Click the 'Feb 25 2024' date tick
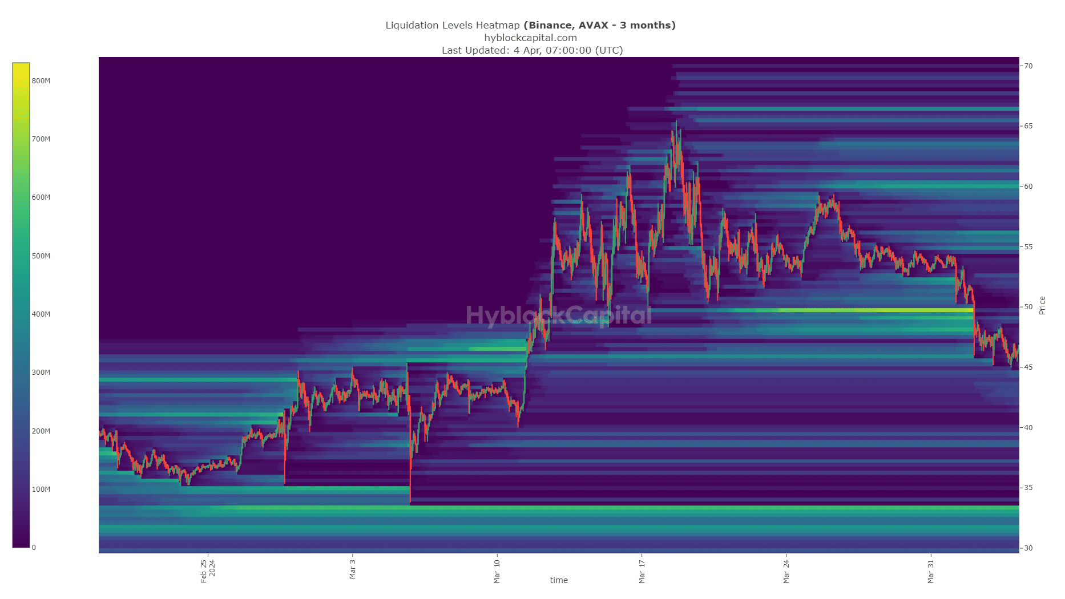Image resolution: width=1065 pixels, height=599 pixels. 208,571
